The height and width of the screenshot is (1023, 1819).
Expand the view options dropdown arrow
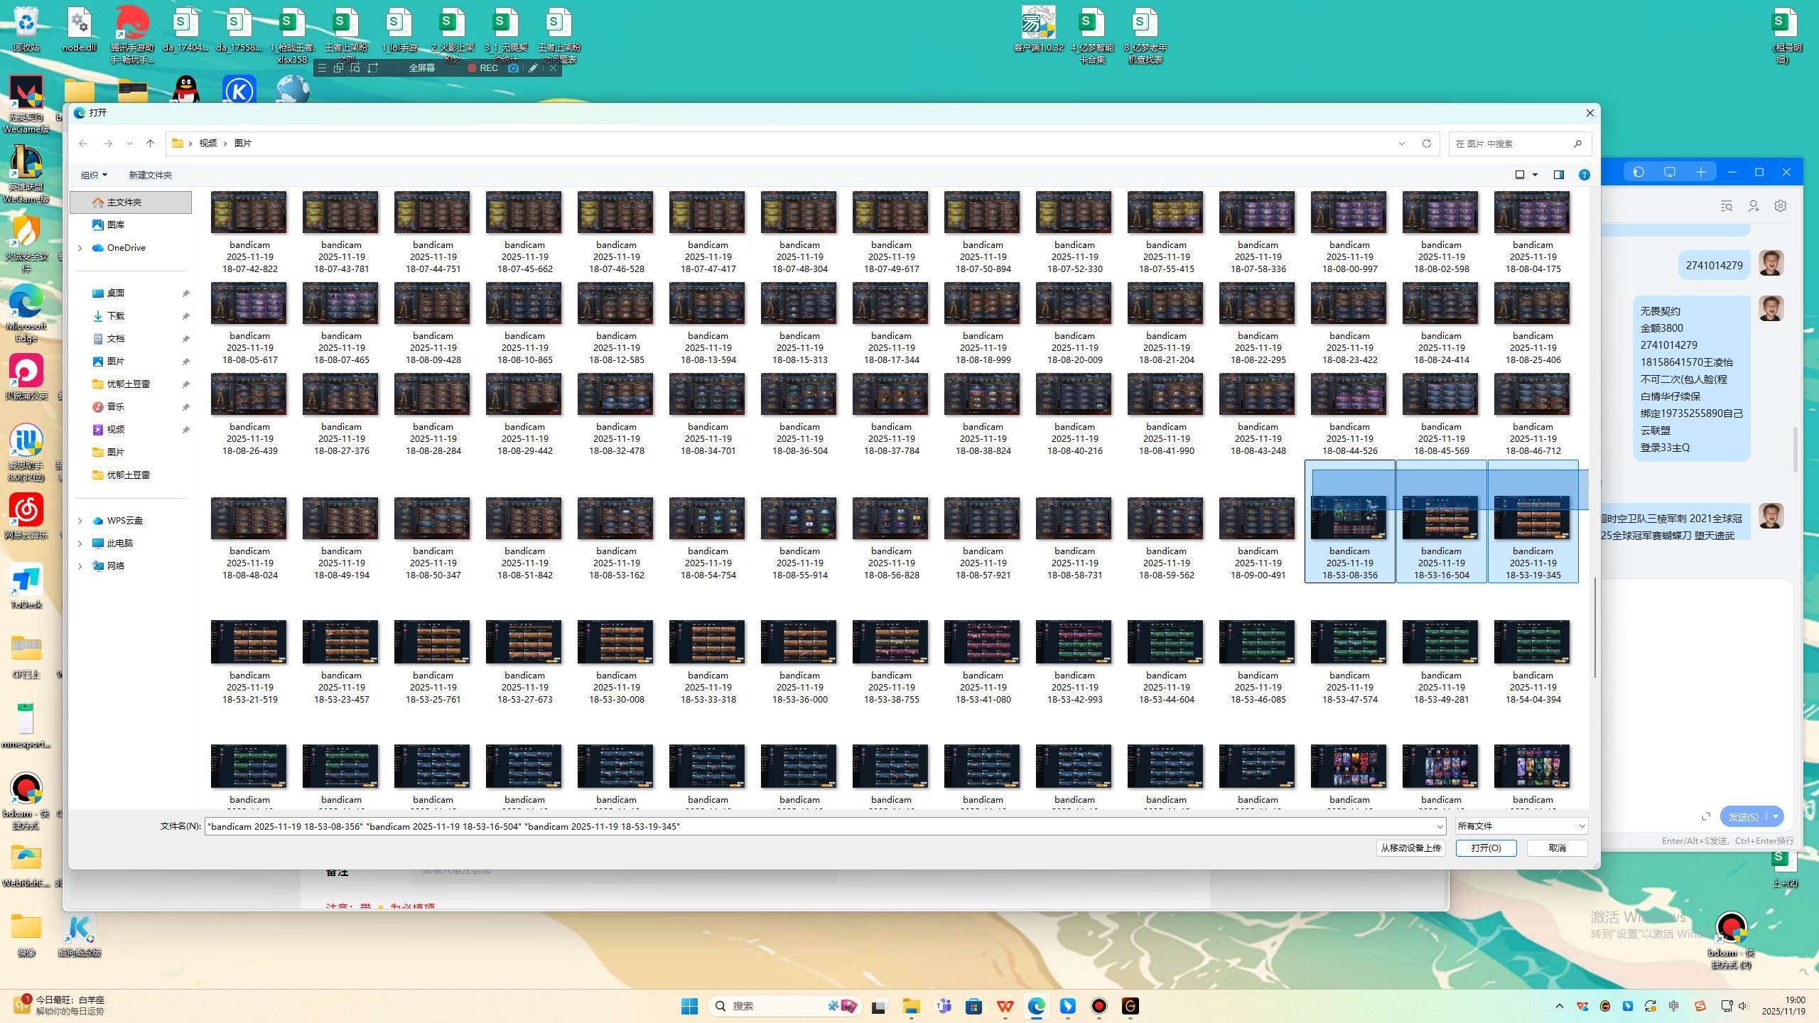coord(1535,175)
